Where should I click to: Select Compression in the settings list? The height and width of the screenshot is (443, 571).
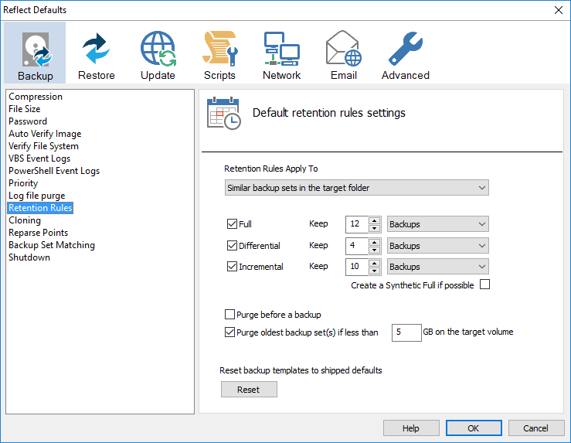point(36,97)
